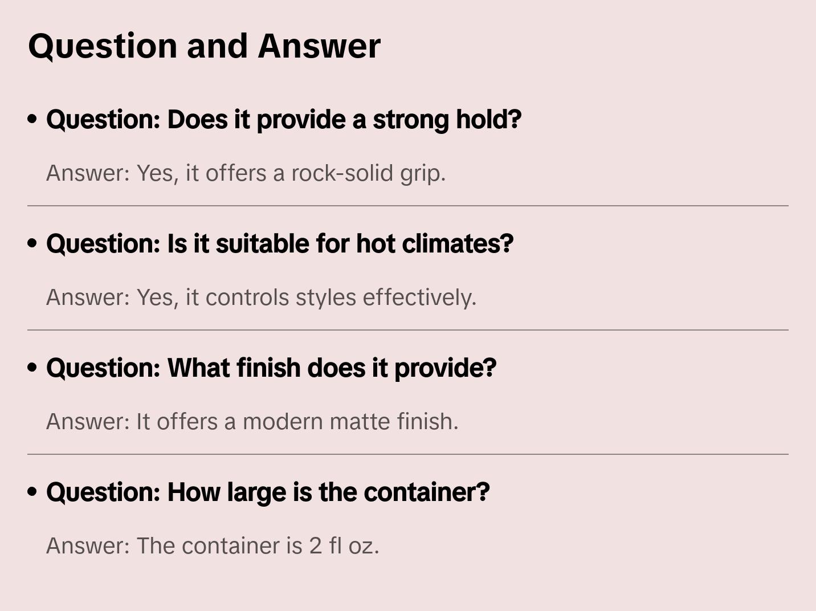Click "Answer:" label before "The container is"

[x=88, y=546]
